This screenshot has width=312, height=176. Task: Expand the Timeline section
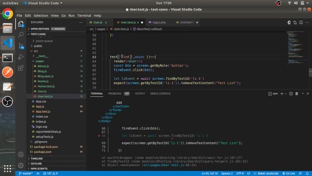click(37, 158)
